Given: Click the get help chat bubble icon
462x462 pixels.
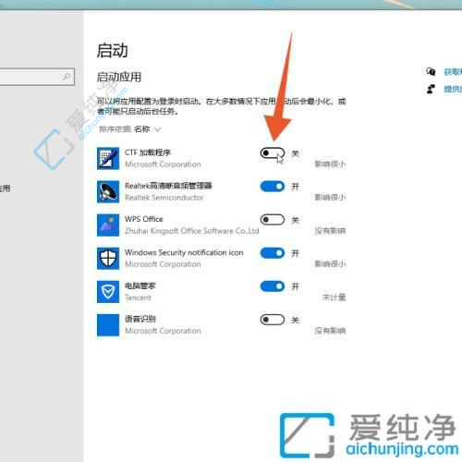Looking at the screenshot, I should point(431,72).
